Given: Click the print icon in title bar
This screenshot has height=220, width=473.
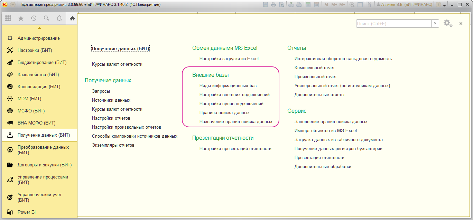Looking at the screenshot, I should click(273, 4).
